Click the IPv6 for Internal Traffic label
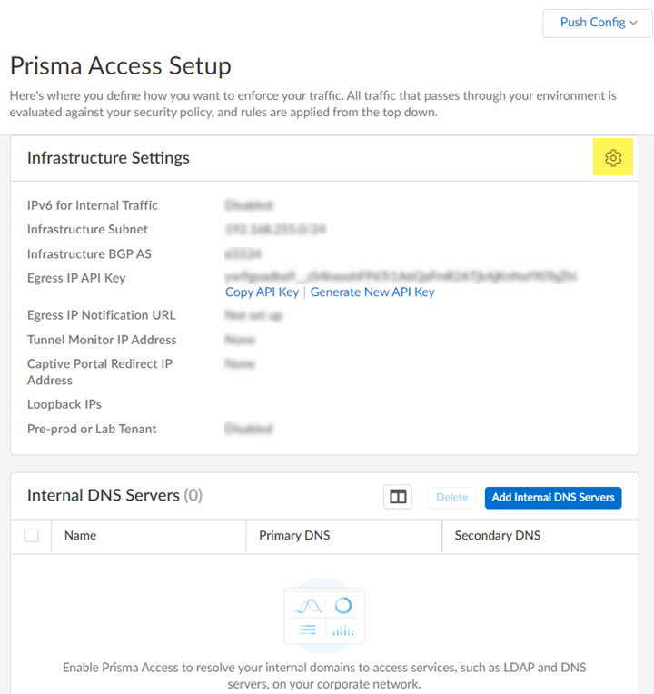Viewport: 654px width, 694px height. coord(92,205)
